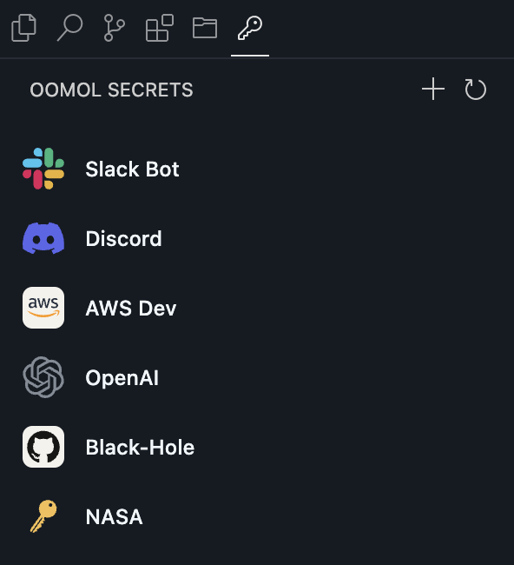Select the Black-Hole secret label
The image size is (514, 565).
pos(140,447)
